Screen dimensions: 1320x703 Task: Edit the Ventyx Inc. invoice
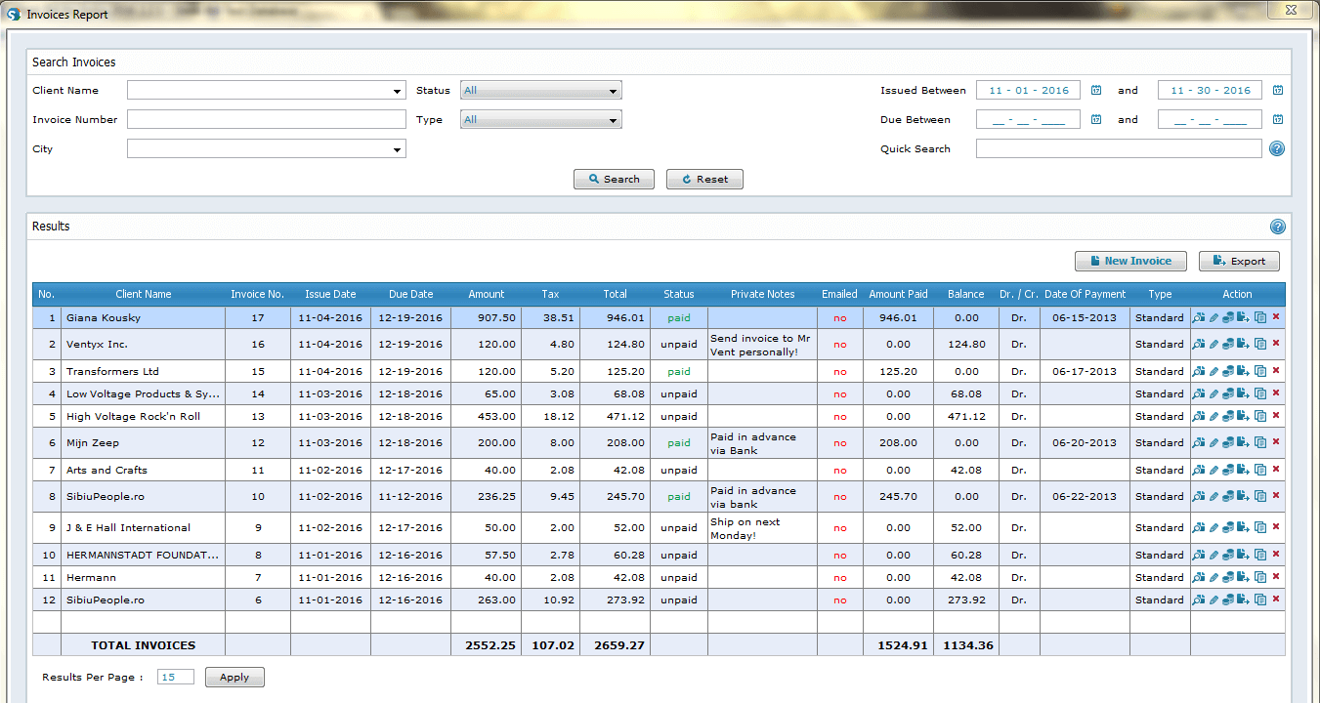[x=1214, y=344]
